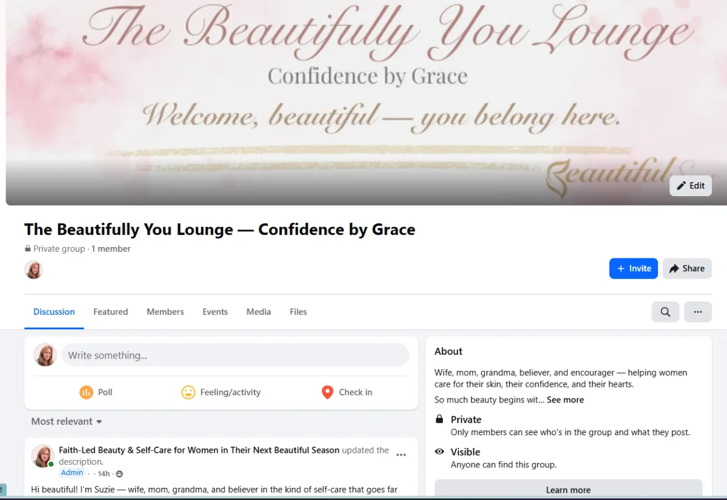727x500 pixels.
Task: Click the Write something post field
Action: coord(235,355)
